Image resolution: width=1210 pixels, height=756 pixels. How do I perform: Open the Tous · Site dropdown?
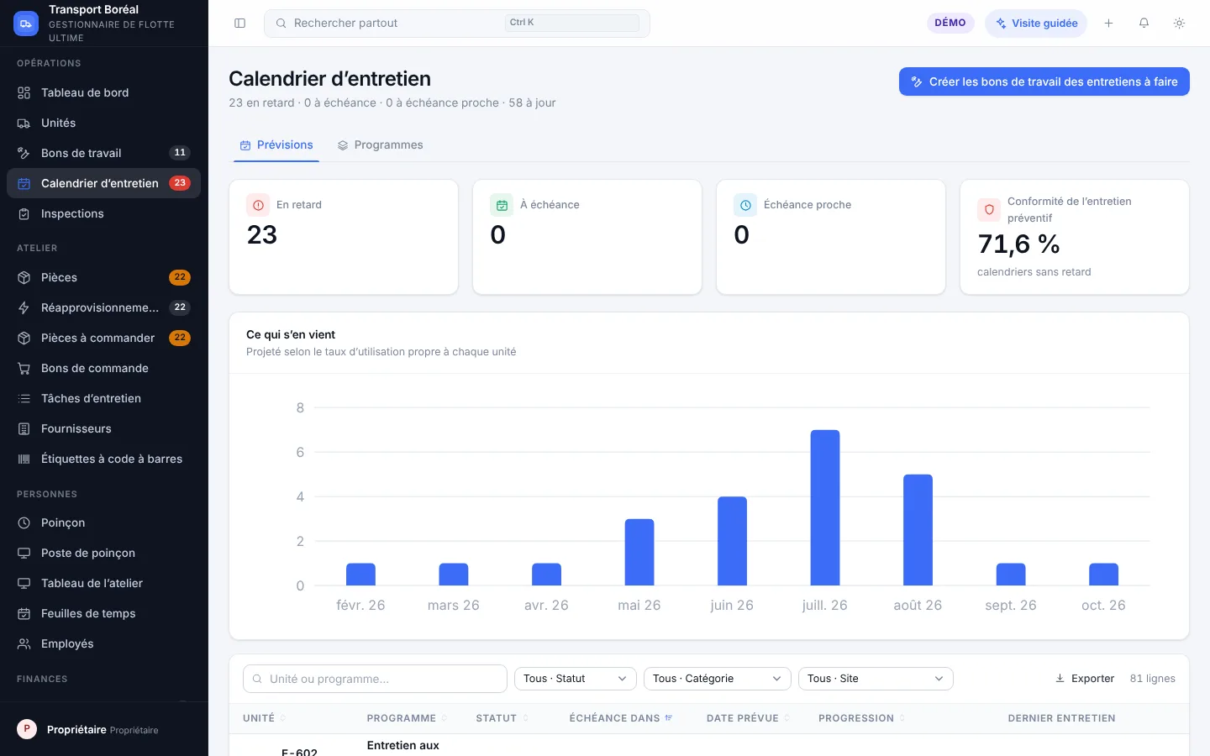point(876,679)
